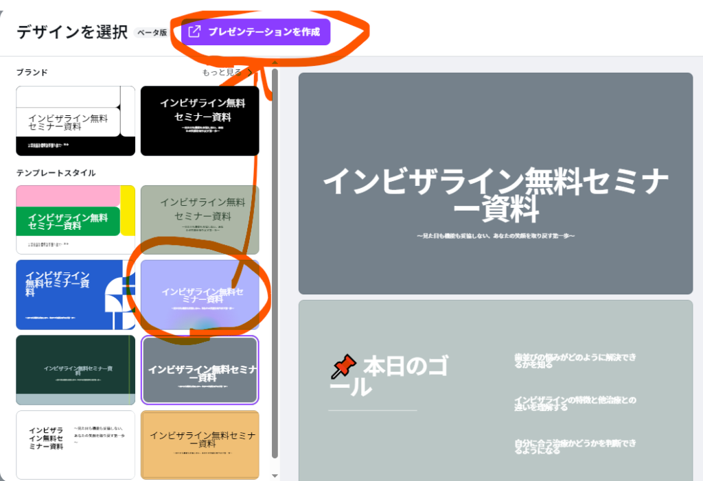The width and height of the screenshot is (703, 481).
Task: Click the template list vertical scrollbar
Action: 275,263
